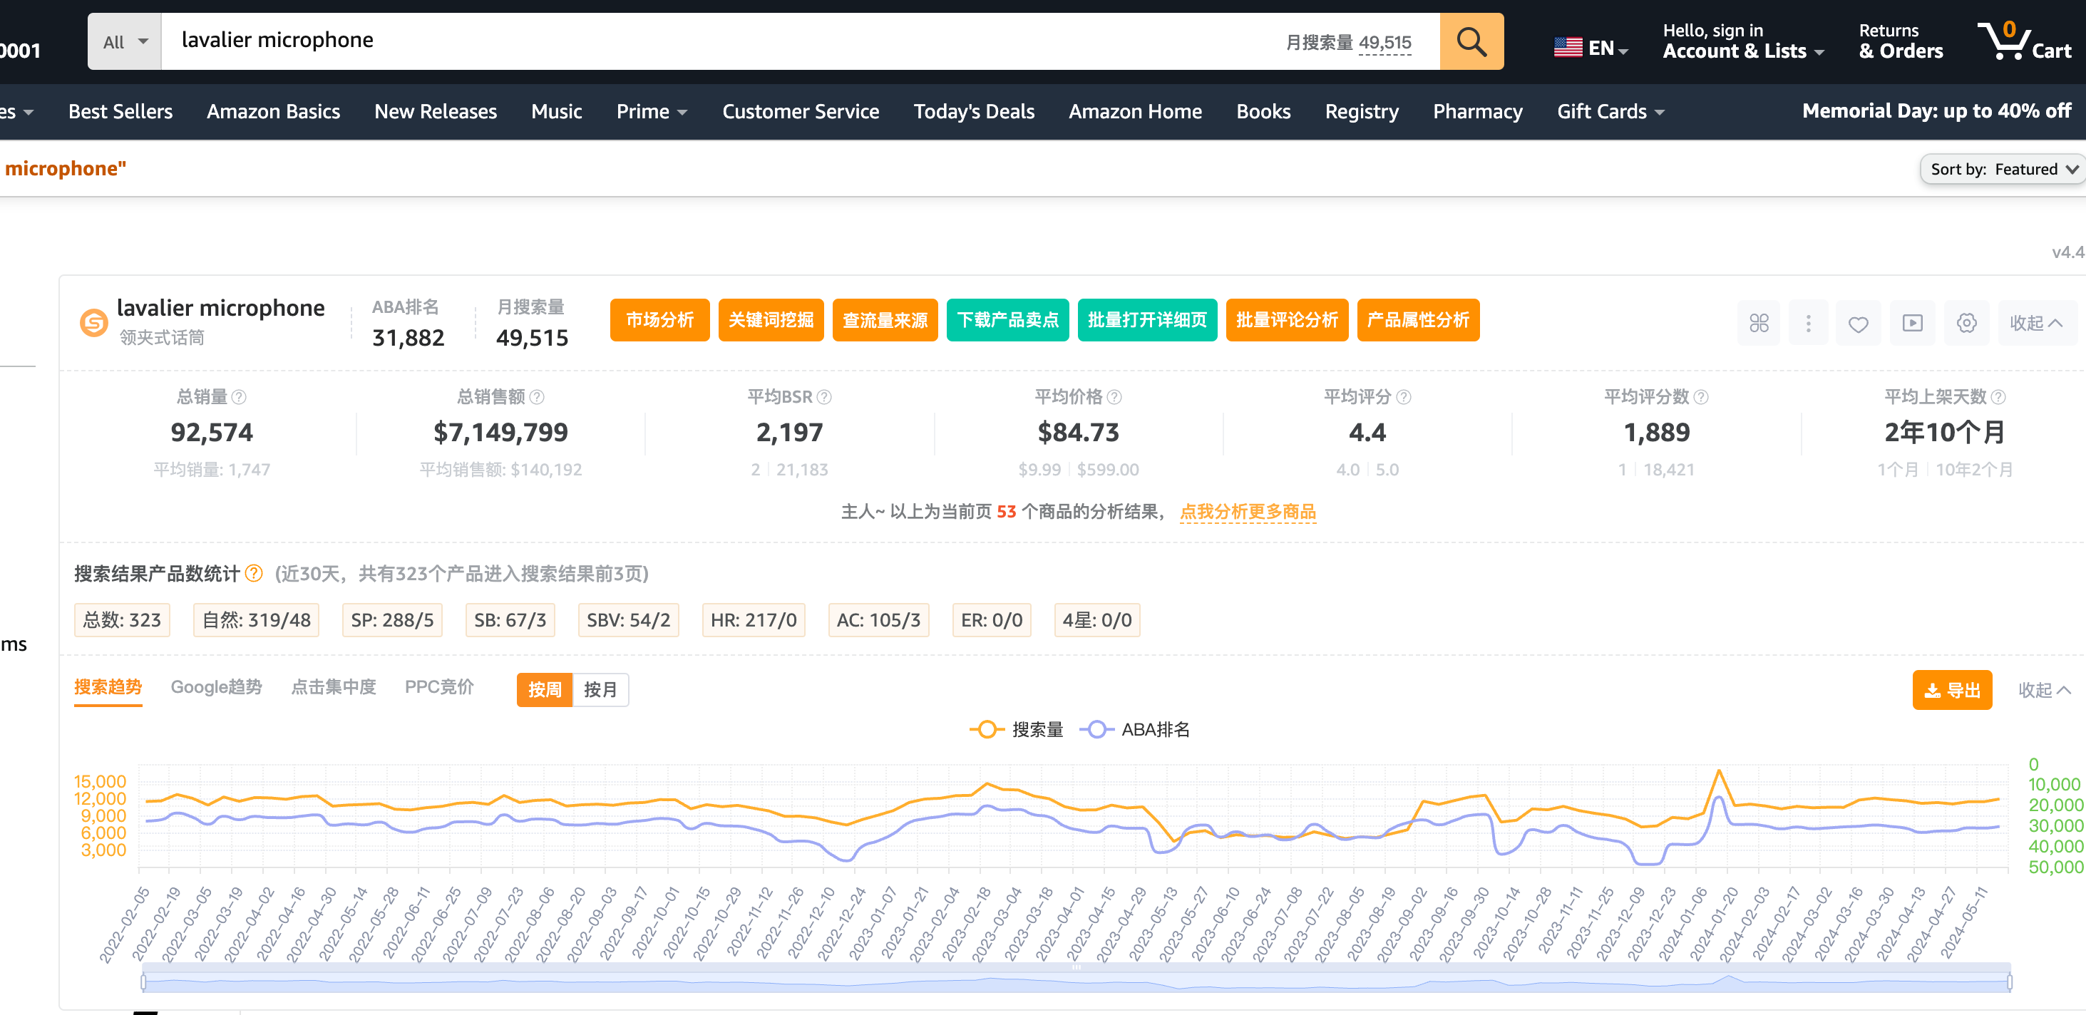The image size is (2086, 1015).
Task: Collapse panel with top 收起 expander
Action: [2038, 323]
